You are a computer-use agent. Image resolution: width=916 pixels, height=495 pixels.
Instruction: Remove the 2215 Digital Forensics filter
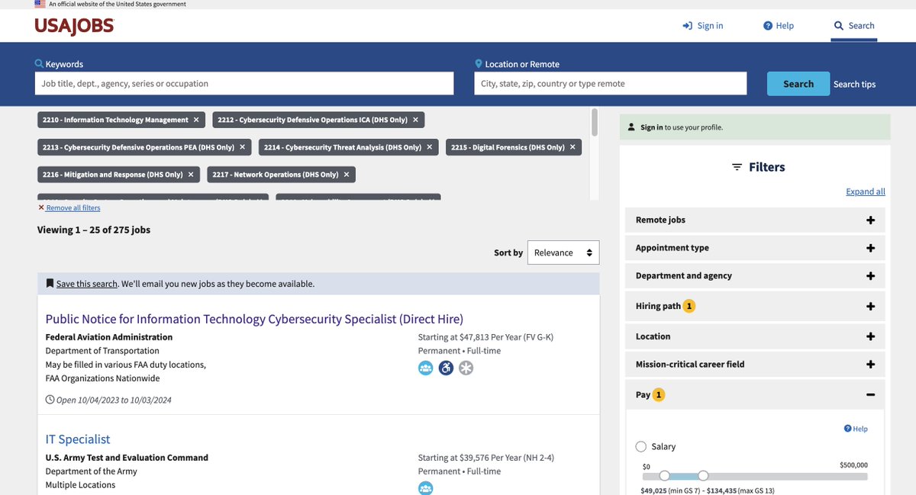pyautogui.click(x=572, y=147)
